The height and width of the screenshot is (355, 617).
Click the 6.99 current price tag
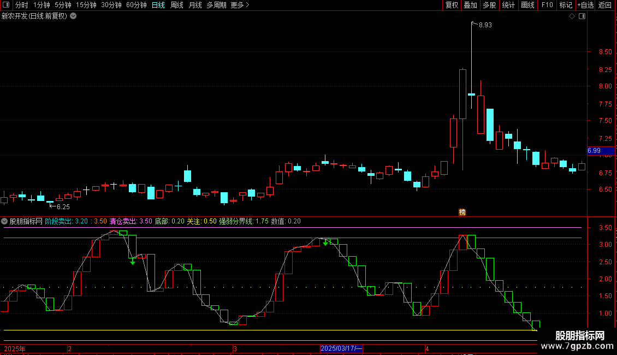tap(601, 151)
